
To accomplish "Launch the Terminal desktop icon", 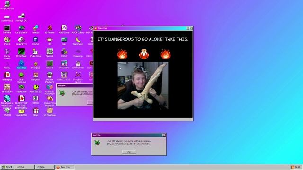I will pyautogui.click(x=7, y=29).
